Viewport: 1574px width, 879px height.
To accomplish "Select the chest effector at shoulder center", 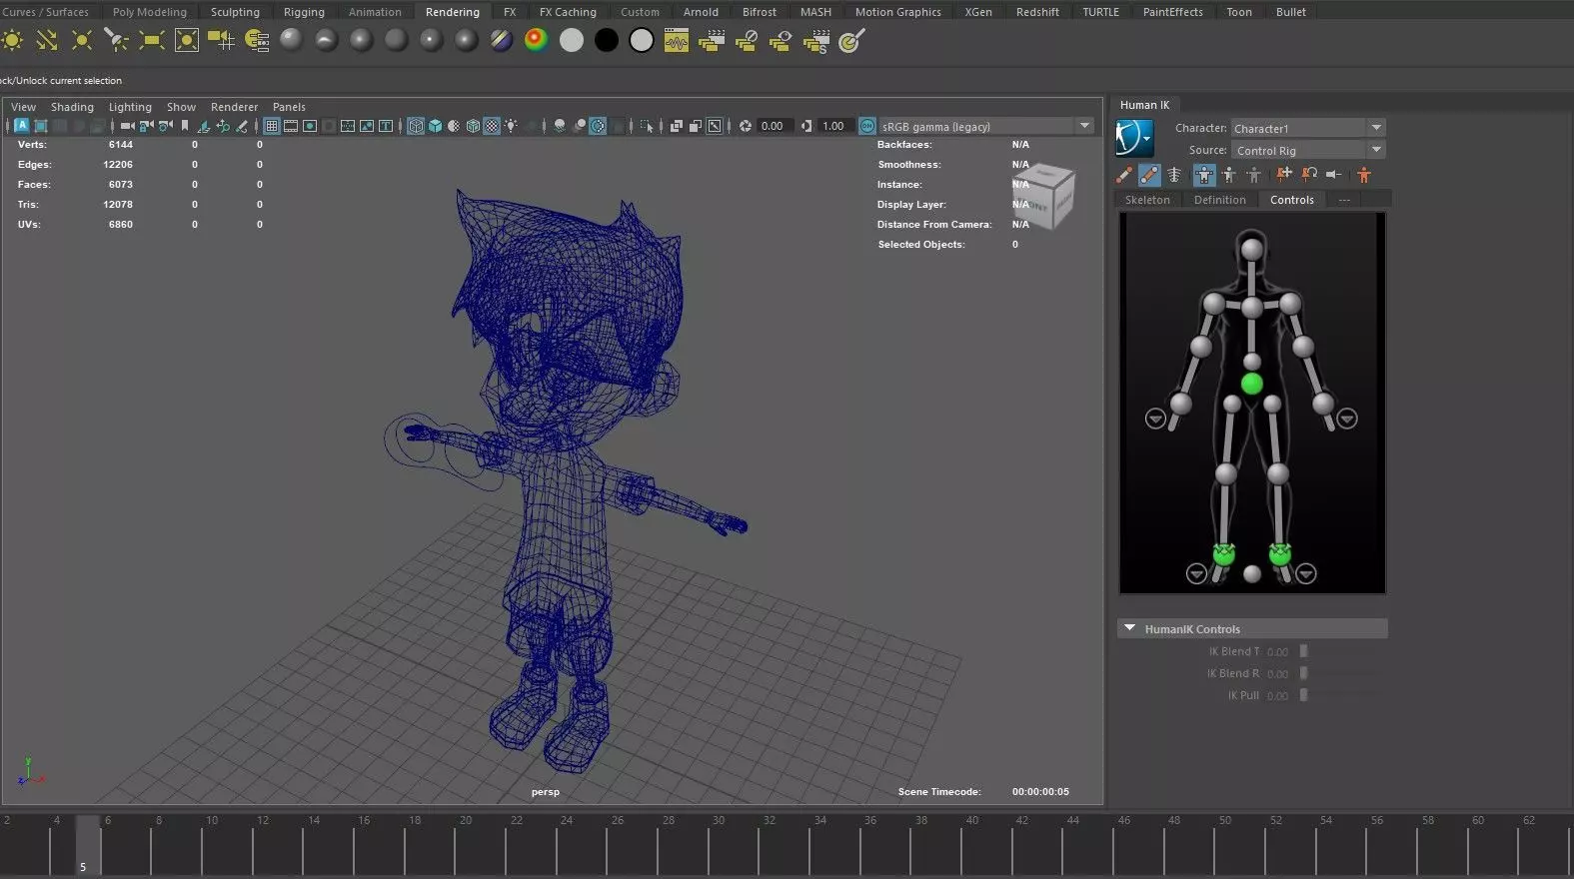I will point(1251,309).
